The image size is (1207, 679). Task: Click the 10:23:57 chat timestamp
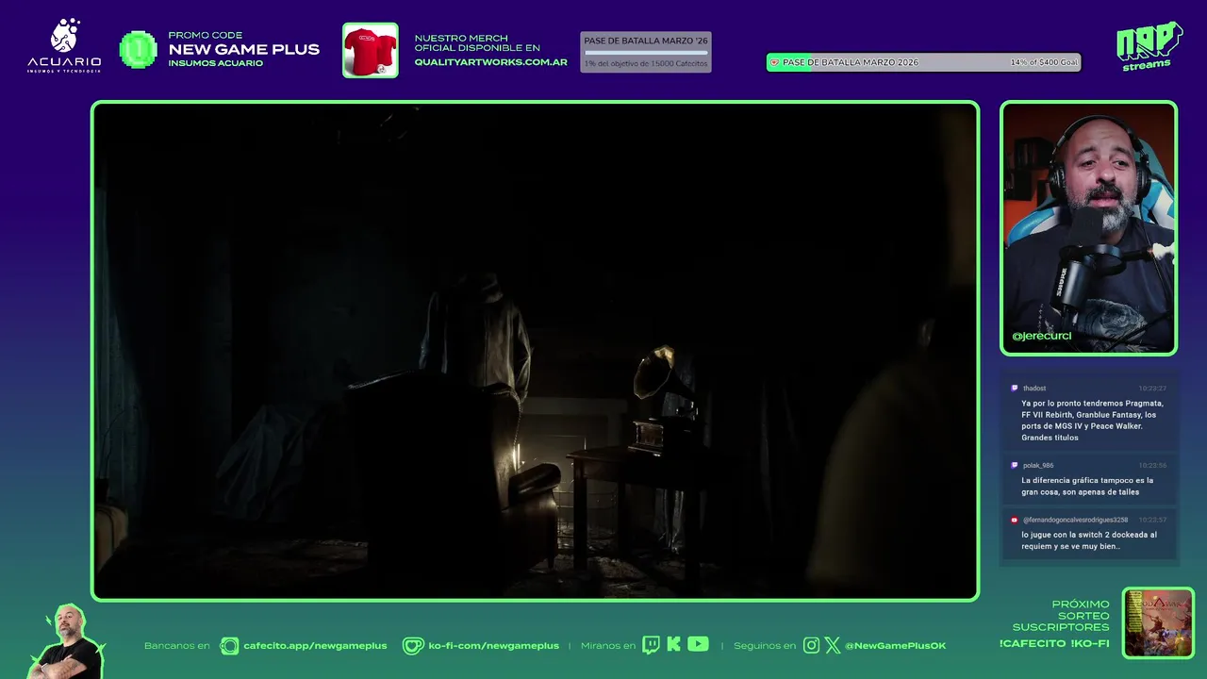point(1152,520)
